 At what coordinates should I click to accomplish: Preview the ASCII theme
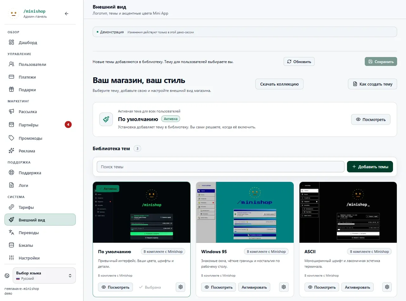pyautogui.click(x=322, y=287)
